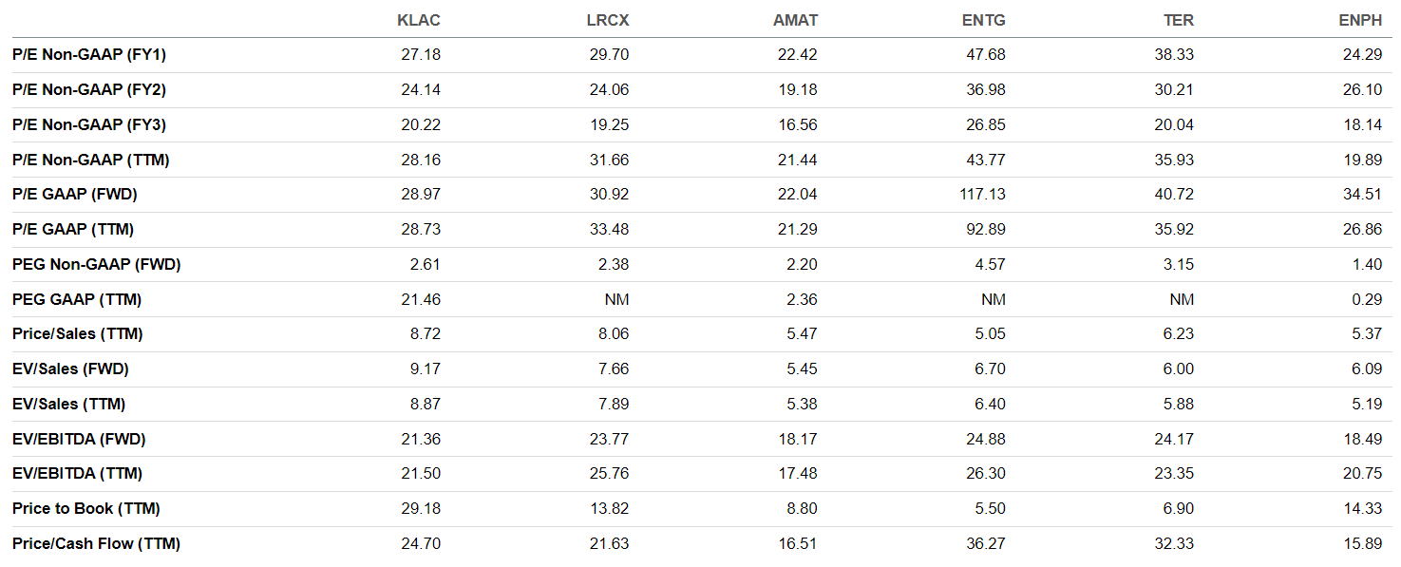The image size is (1401, 567).
Task: Click the ENTG ticker header
Action: [983, 20]
